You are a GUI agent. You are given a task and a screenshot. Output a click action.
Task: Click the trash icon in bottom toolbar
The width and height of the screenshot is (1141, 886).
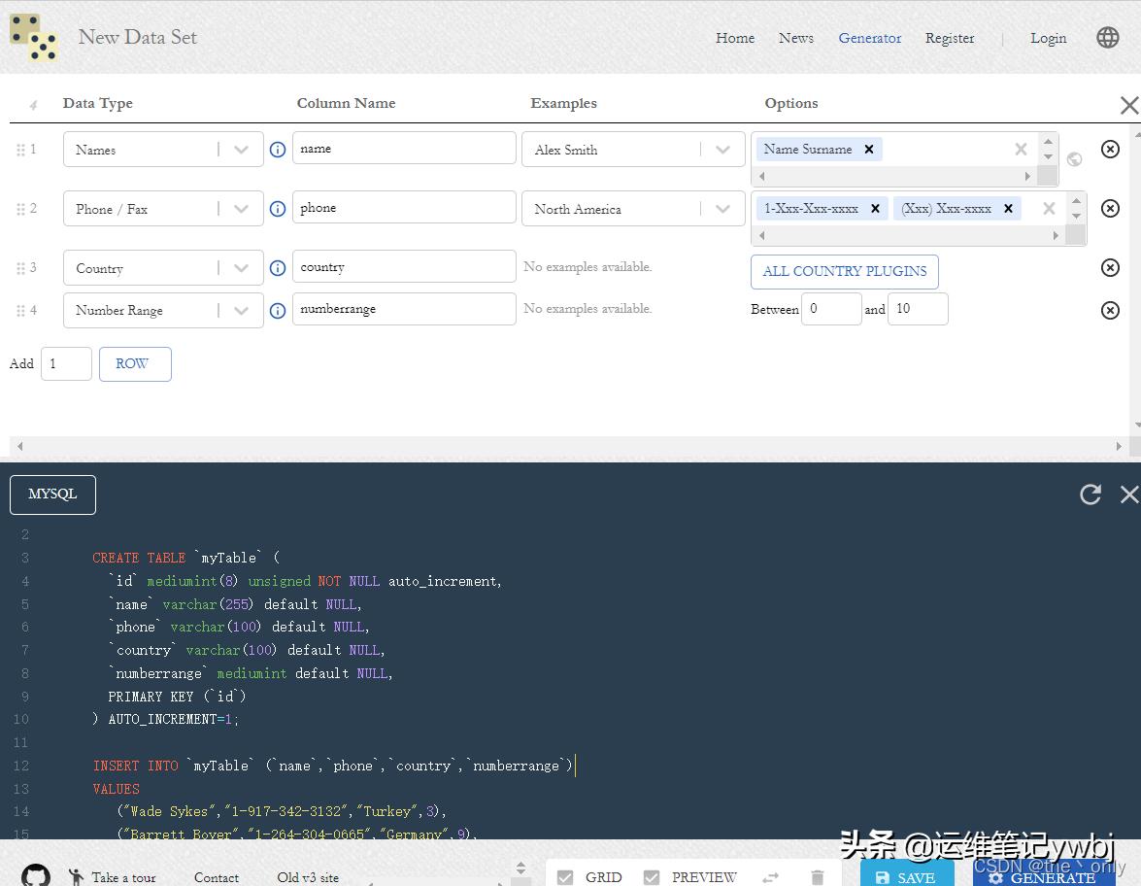click(x=818, y=876)
